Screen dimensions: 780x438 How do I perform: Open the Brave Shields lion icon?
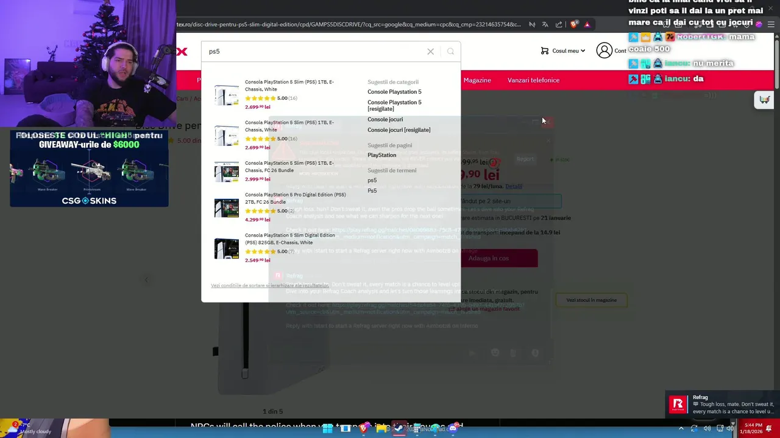click(573, 24)
